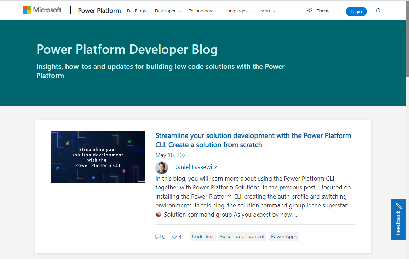Viewport: 409px width, 259px height.
Task: Open the search icon in the navigation bar
Action: [x=377, y=11]
